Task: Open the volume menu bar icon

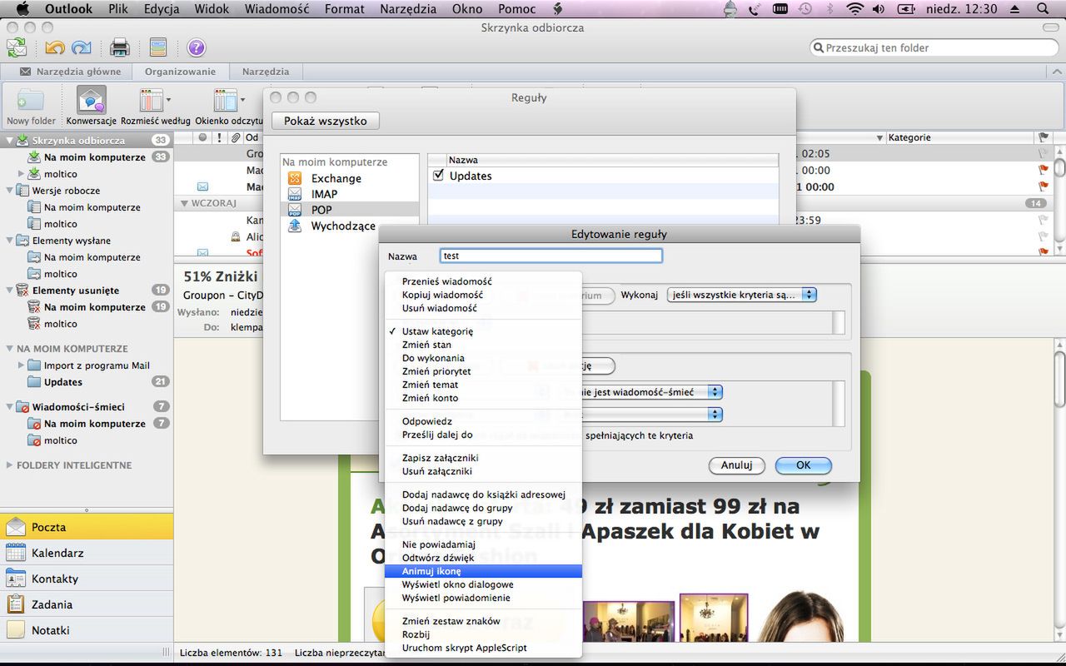Action: 879,8
